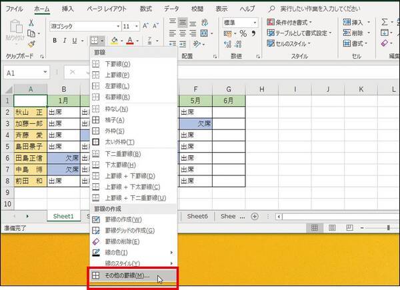Add a new sheet with plus icon
This screenshot has width=400, height=290.
[x=254, y=216]
